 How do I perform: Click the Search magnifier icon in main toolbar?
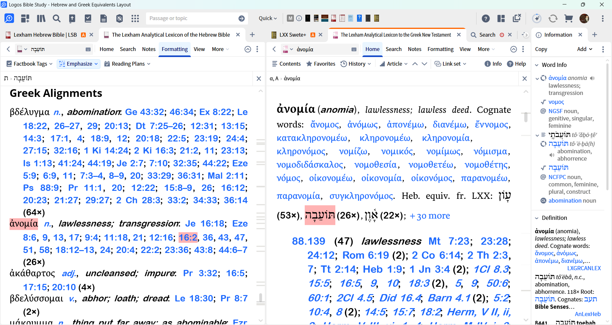point(57,18)
